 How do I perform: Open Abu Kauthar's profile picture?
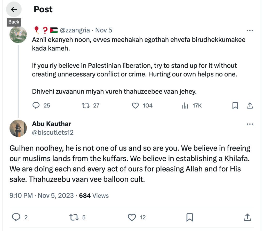coord(18,128)
